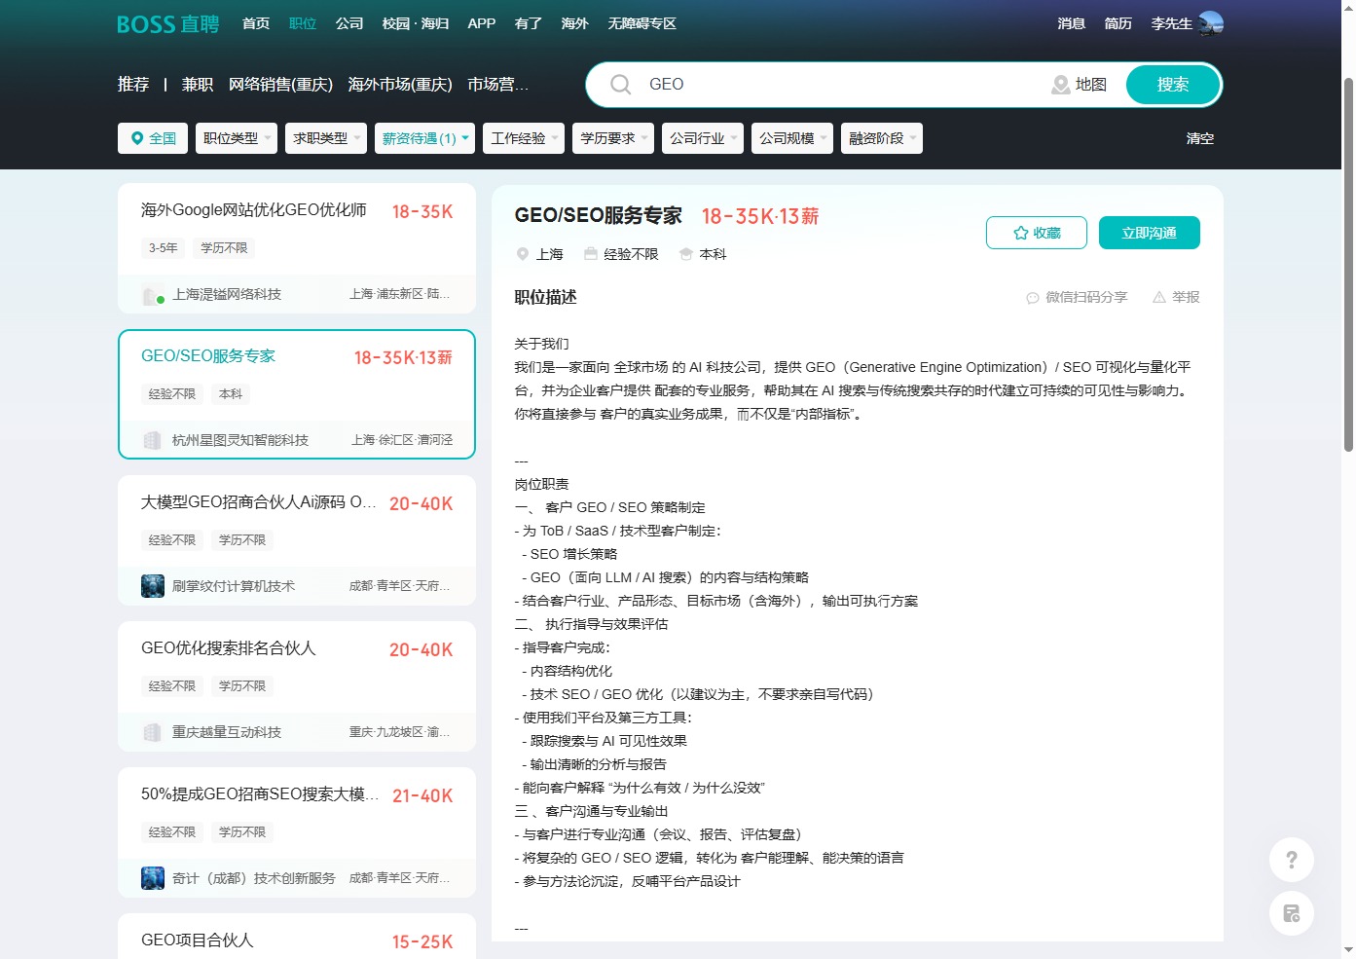
Task: Click the magnifier icon in search box
Action: pos(620,85)
